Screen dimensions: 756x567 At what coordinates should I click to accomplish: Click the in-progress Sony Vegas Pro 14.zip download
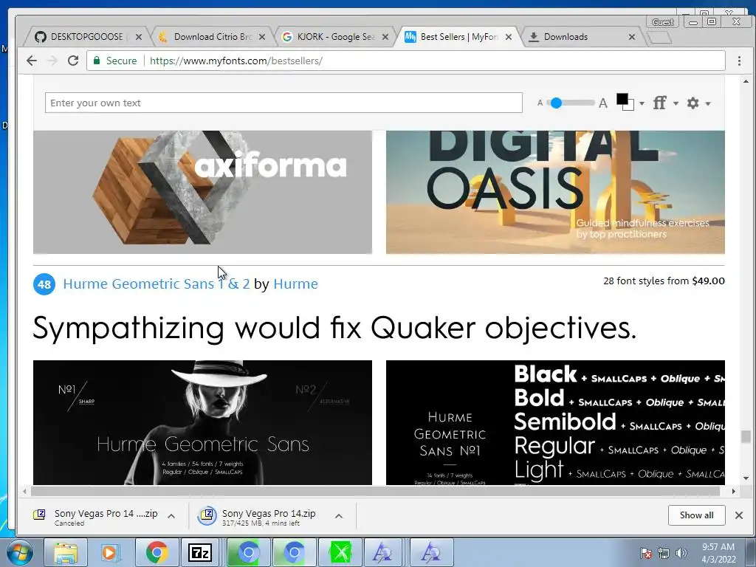258,516
